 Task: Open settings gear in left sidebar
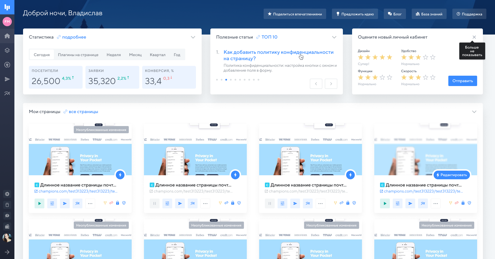click(7, 194)
